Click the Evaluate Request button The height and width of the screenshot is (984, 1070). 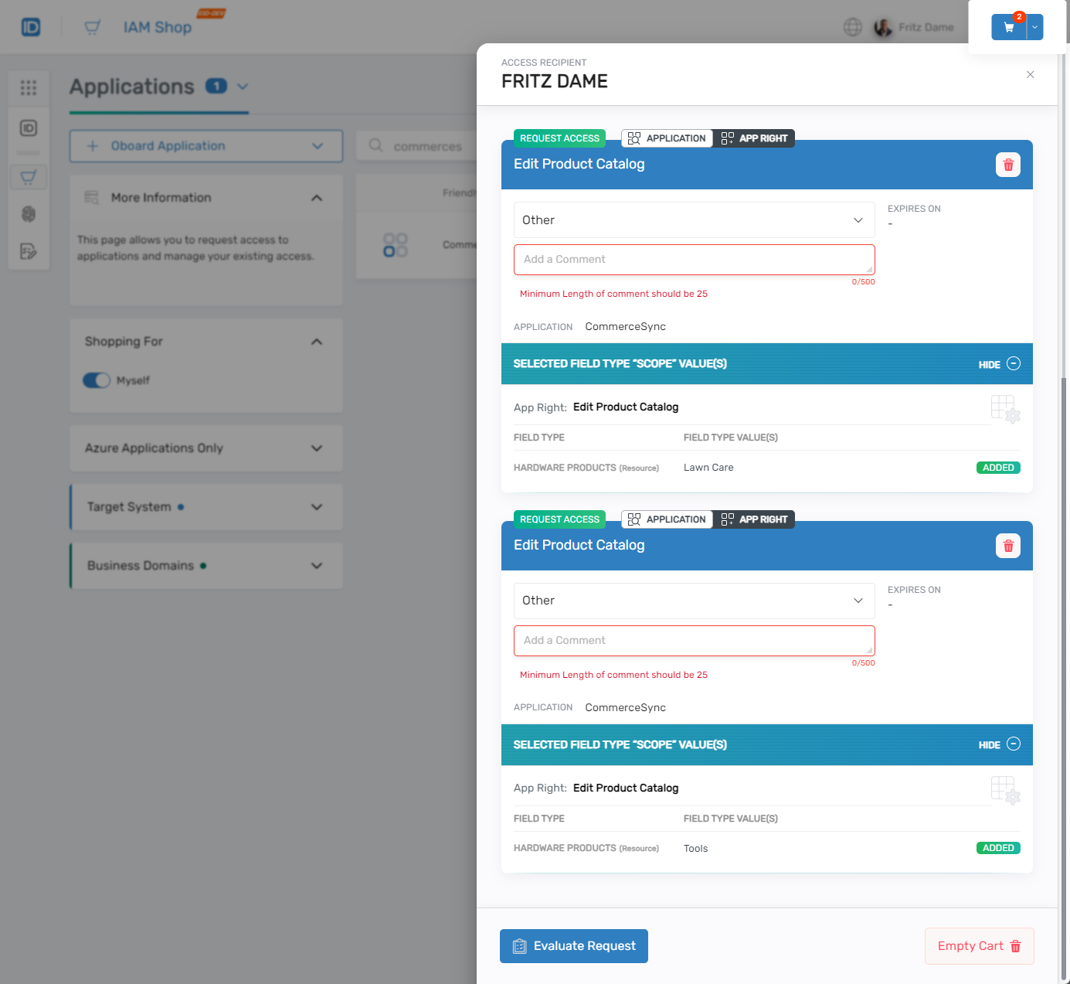point(573,945)
